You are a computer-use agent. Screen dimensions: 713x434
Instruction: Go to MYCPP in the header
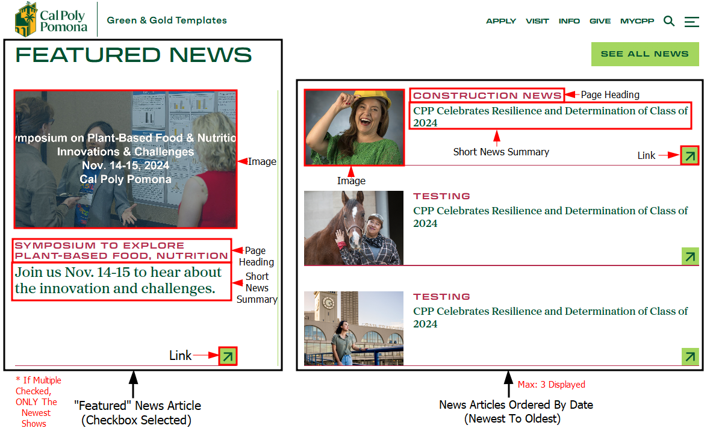point(637,21)
